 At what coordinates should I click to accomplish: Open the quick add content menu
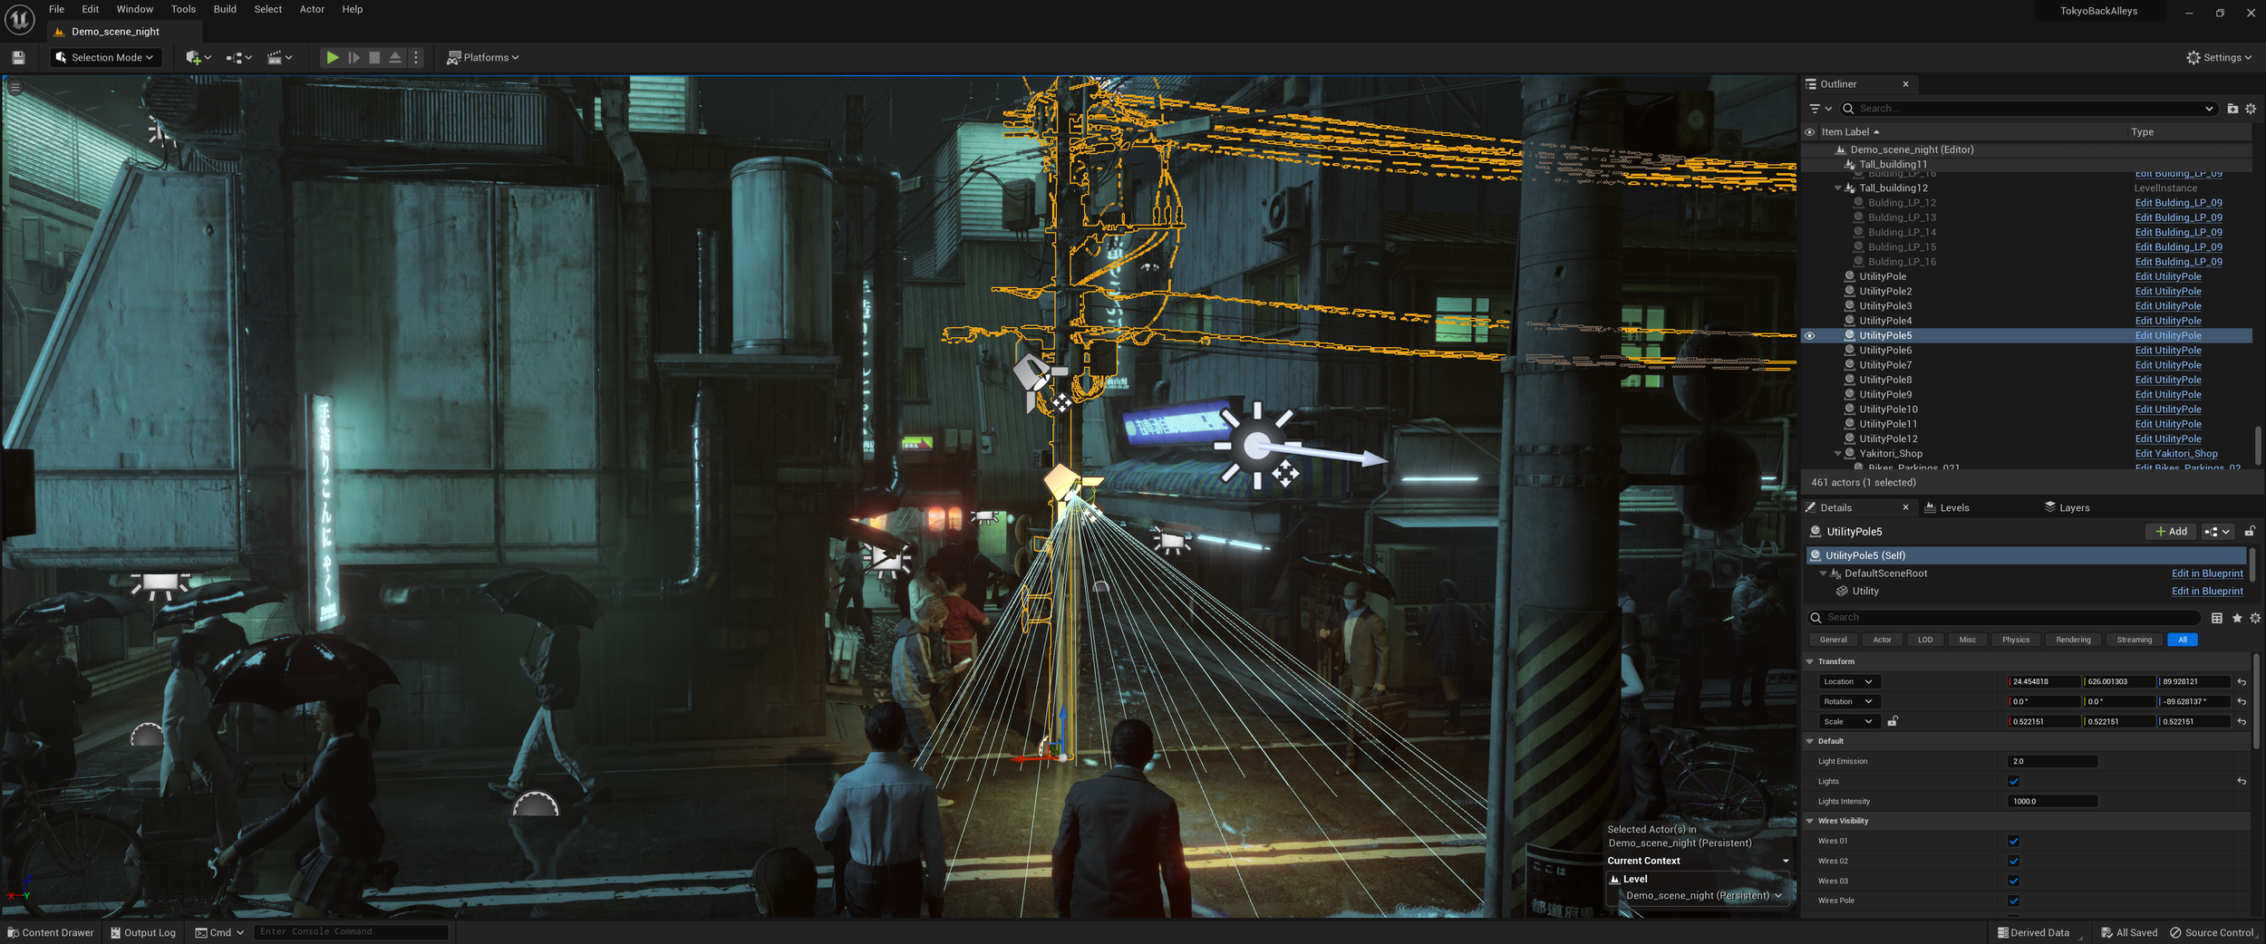coord(198,57)
